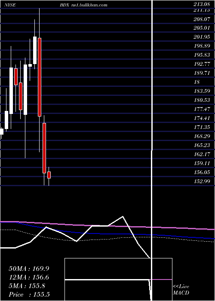This screenshot has height=301, width=215.
Task: Select the 208.07 price axis label
Action: point(202,19)
